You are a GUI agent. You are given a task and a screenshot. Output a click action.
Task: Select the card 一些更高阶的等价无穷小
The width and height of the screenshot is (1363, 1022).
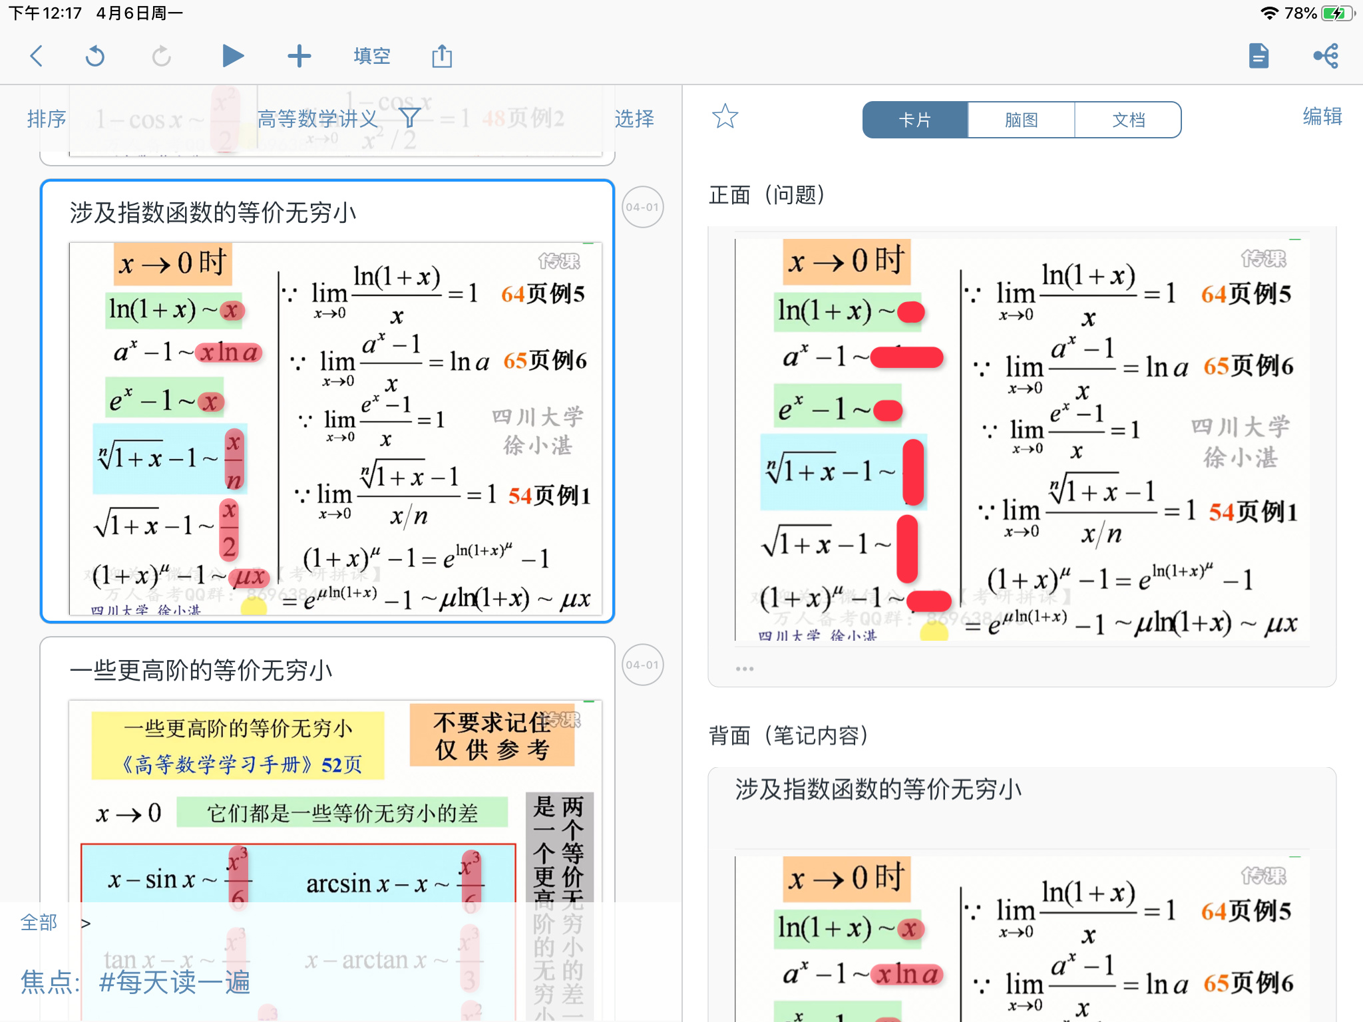[327, 829]
